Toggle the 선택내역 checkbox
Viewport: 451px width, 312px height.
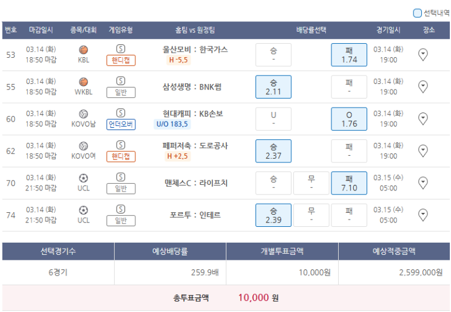tap(417, 13)
